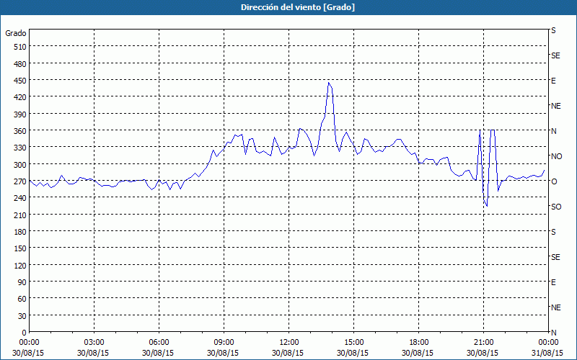This screenshot has height=360, width=577.
Task: Pick the "SE" compass label on the 120 gridline
Action: (555, 258)
